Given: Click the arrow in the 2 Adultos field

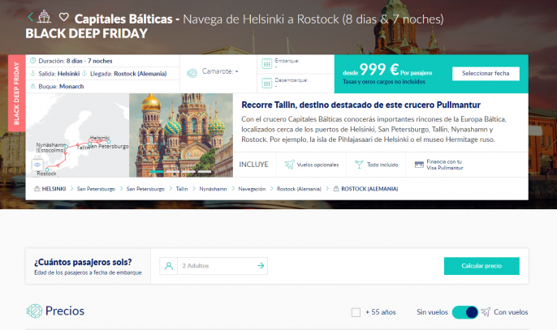Looking at the screenshot, I should 261,266.
